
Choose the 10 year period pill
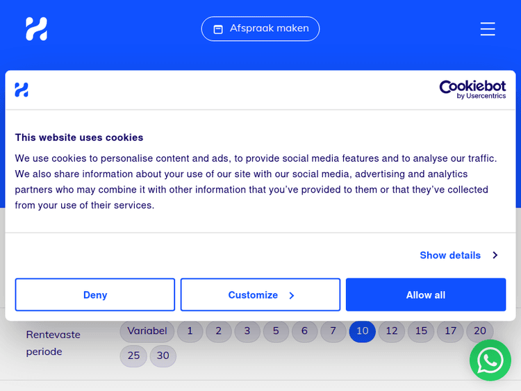(362, 331)
